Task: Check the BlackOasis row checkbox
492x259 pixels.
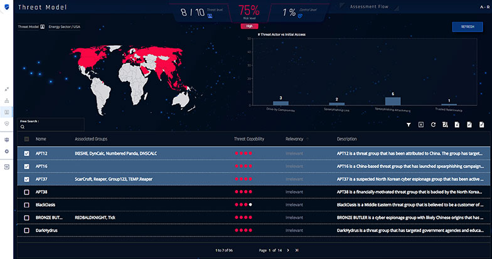Action: [x=26, y=204]
